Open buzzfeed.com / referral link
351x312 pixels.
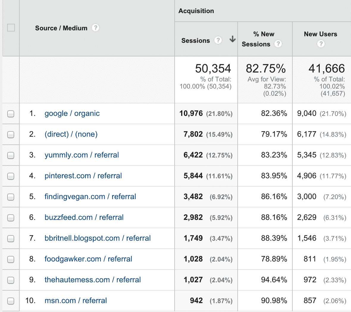pos(84,218)
